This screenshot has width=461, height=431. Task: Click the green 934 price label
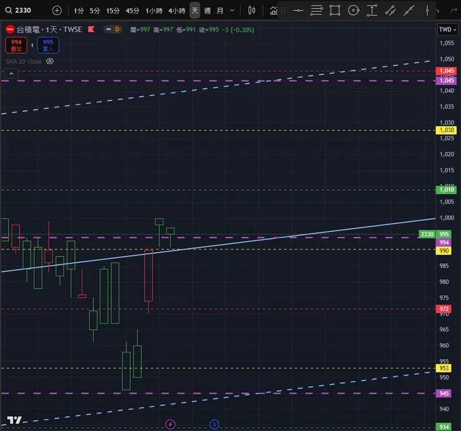click(444, 427)
